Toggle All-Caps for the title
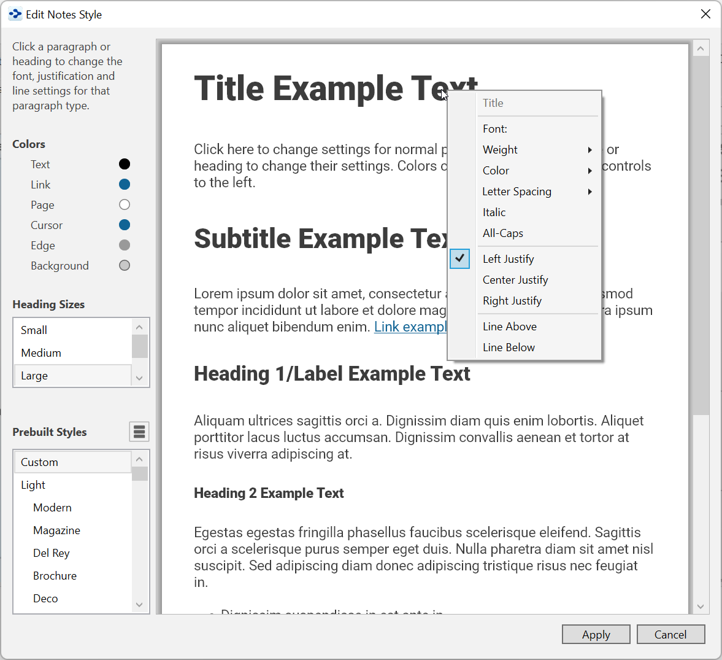722x660 pixels. (x=503, y=233)
